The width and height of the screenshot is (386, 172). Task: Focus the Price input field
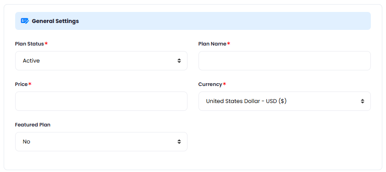pos(101,101)
